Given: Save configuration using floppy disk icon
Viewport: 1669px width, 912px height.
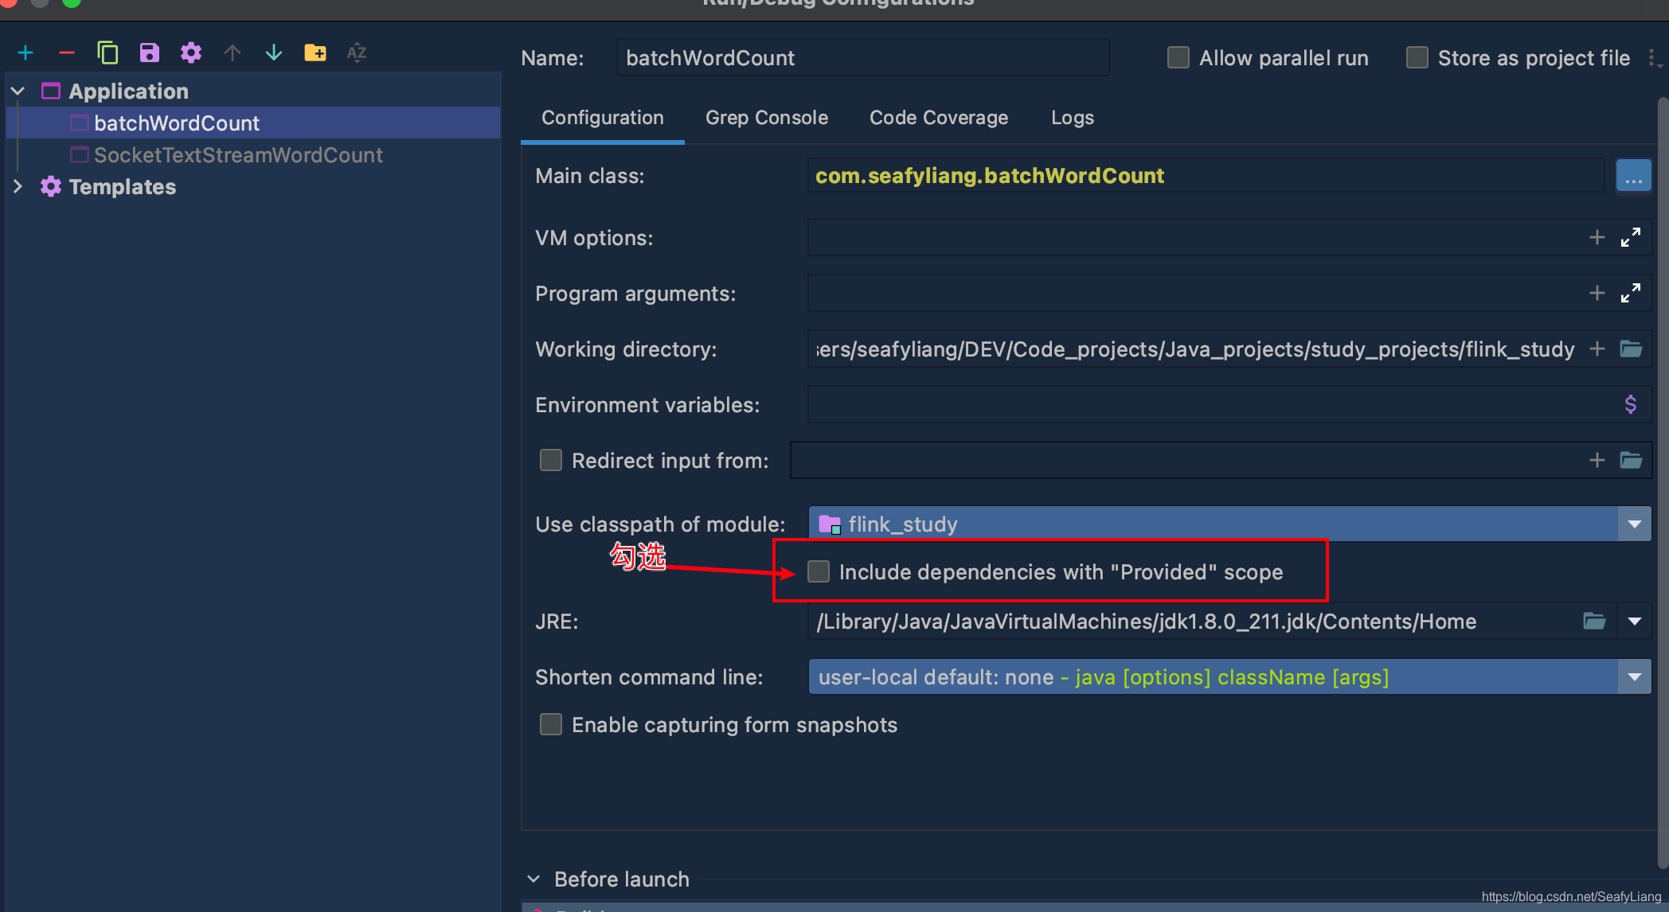Looking at the screenshot, I should pyautogui.click(x=149, y=53).
